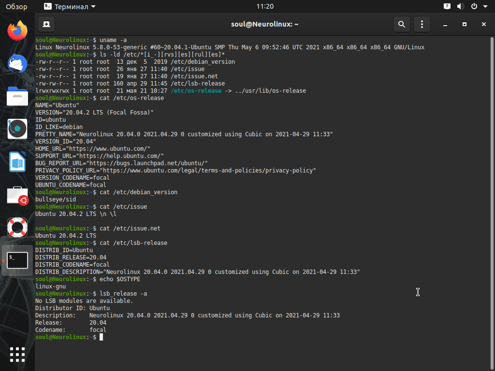This screenshot has height=371, width=495.
Task: Click the 'uname -a' command text
Action: coord(113,40)
